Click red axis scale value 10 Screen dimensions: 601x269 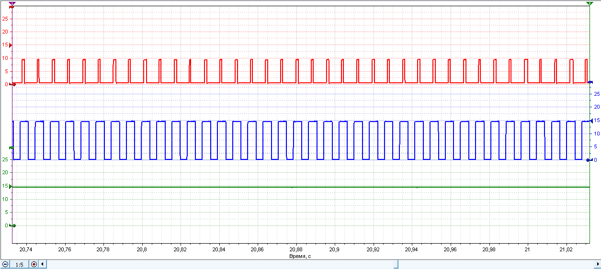click(x=5, y=58)
